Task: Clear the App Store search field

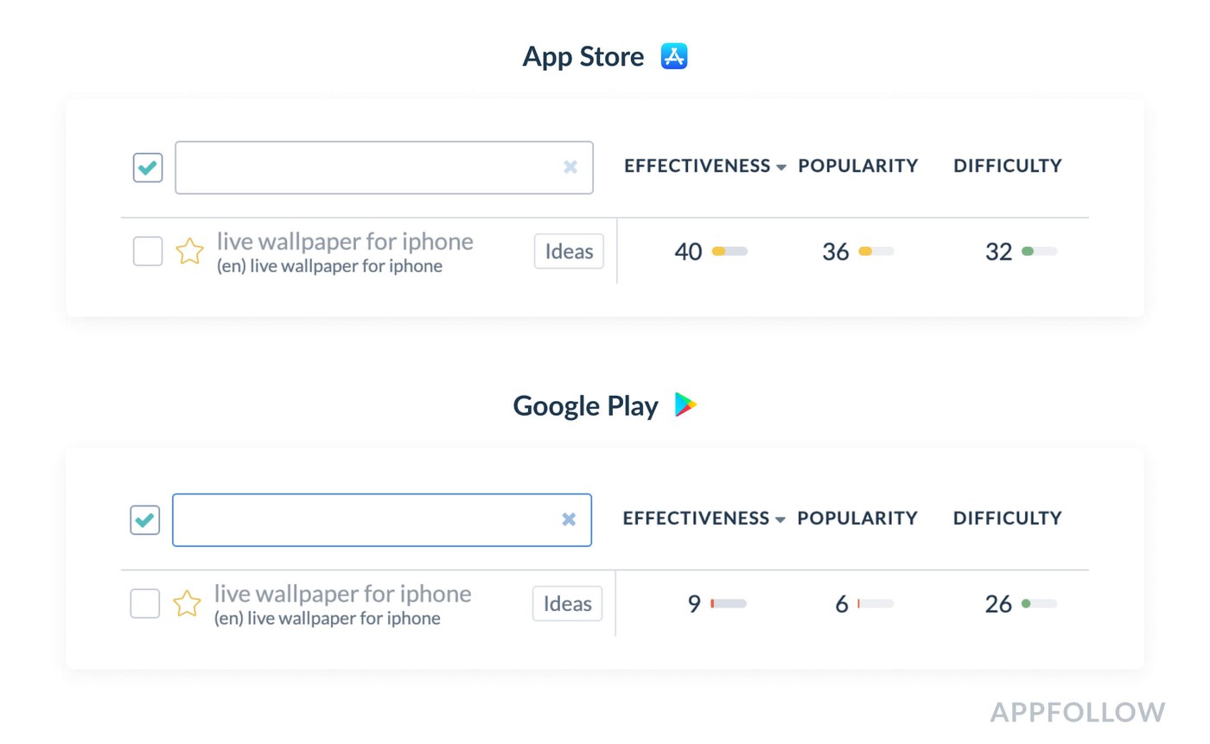Action: pos(570,168)
